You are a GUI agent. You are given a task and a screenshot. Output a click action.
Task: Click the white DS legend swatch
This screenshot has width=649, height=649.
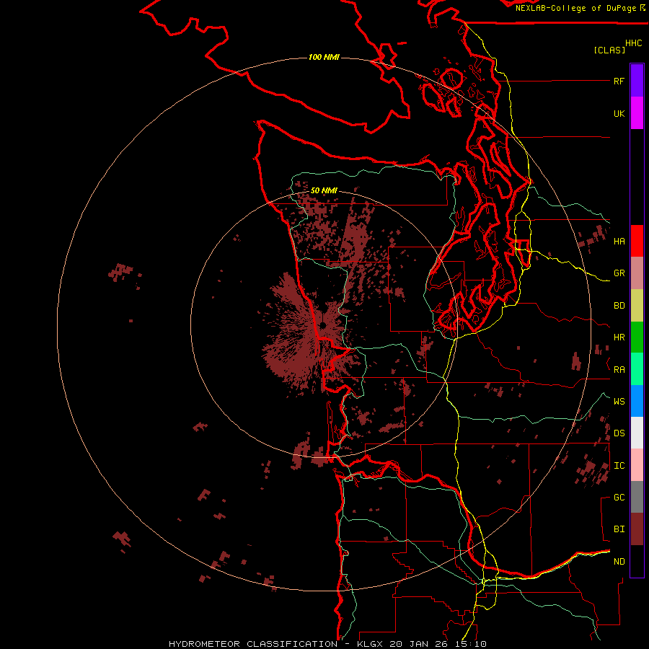click(x=637, y=433)
